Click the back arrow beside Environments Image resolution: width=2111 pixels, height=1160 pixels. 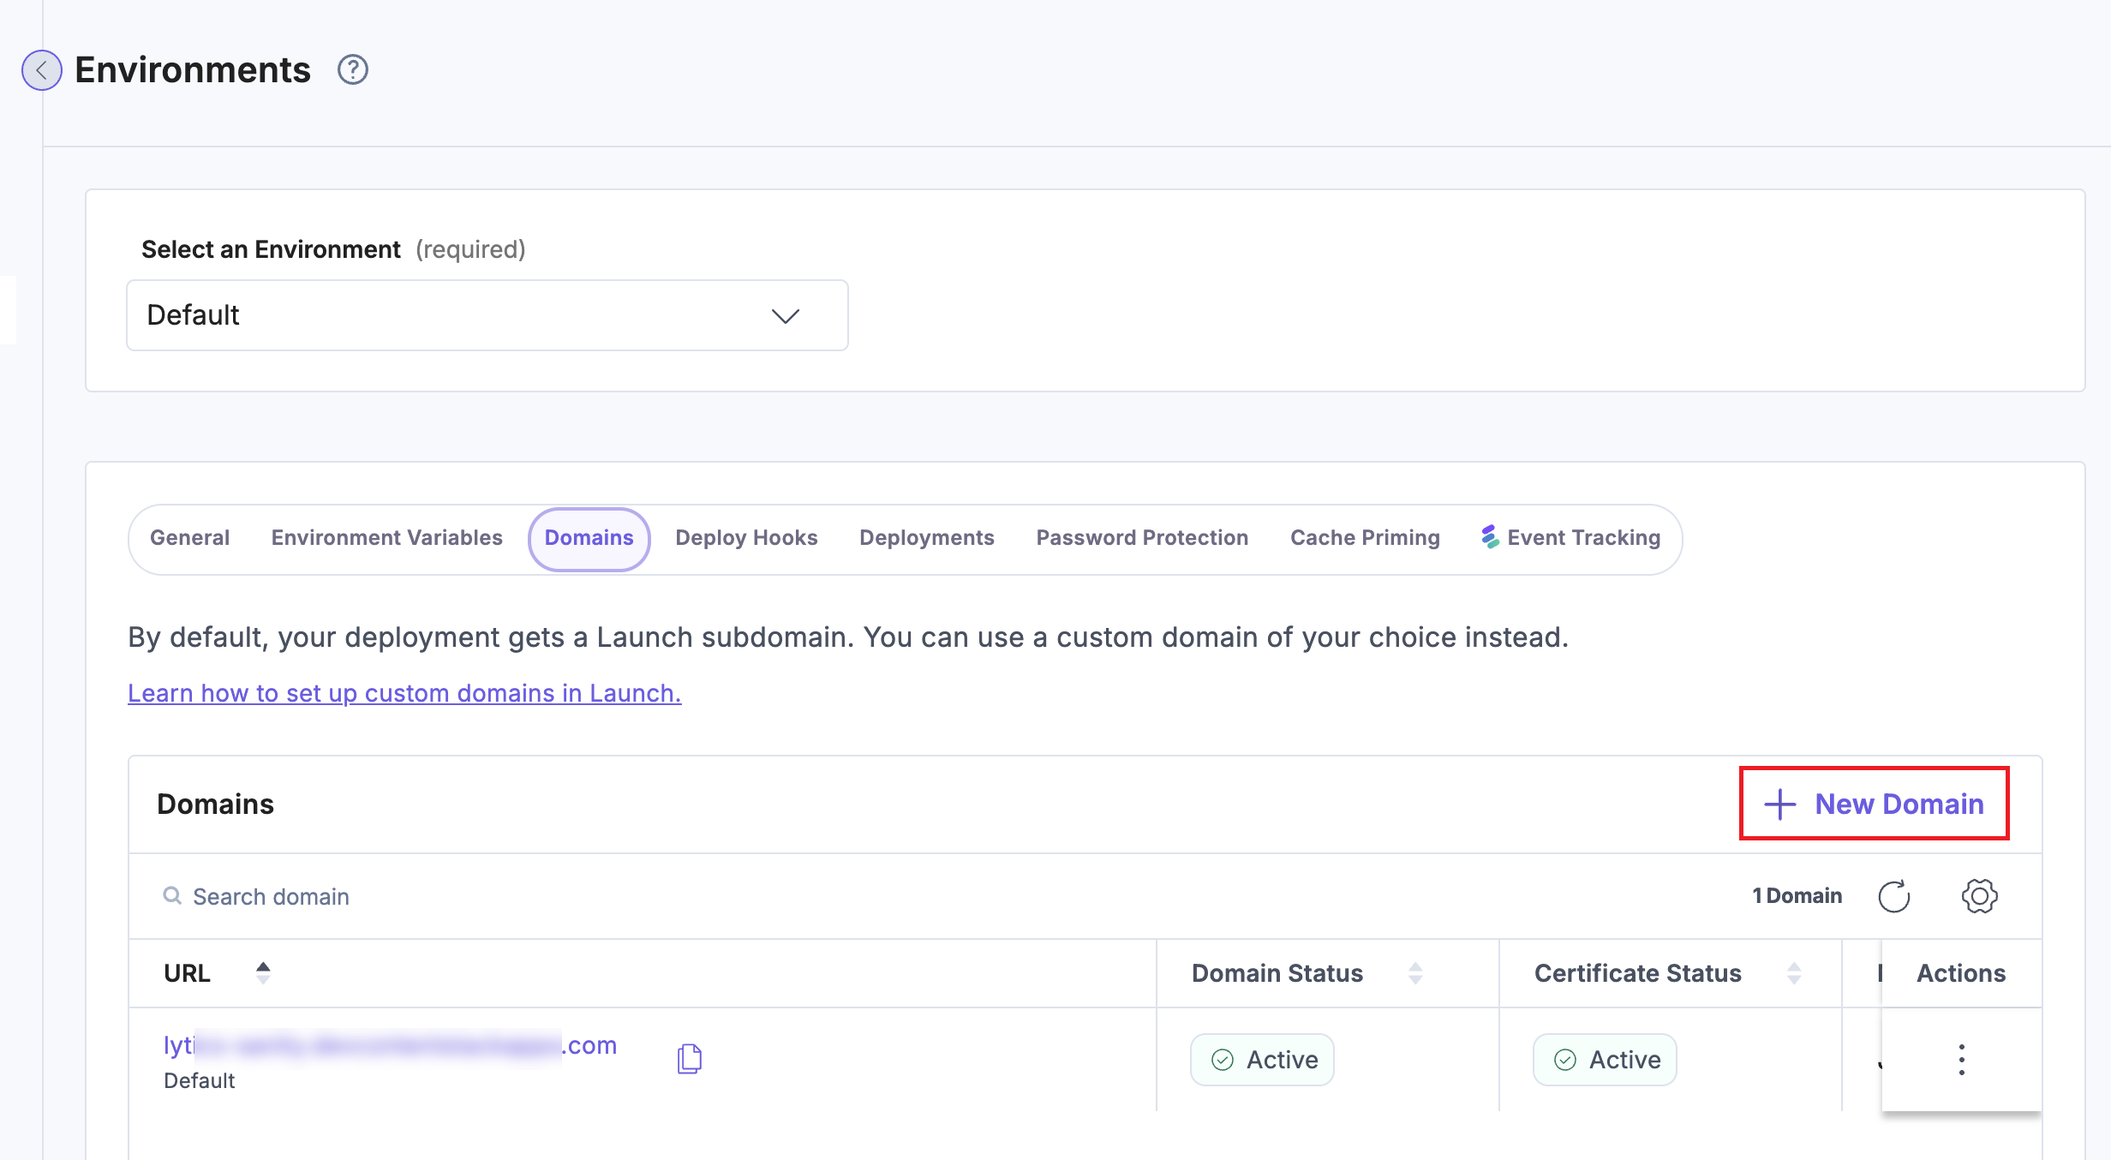[41, 69]
